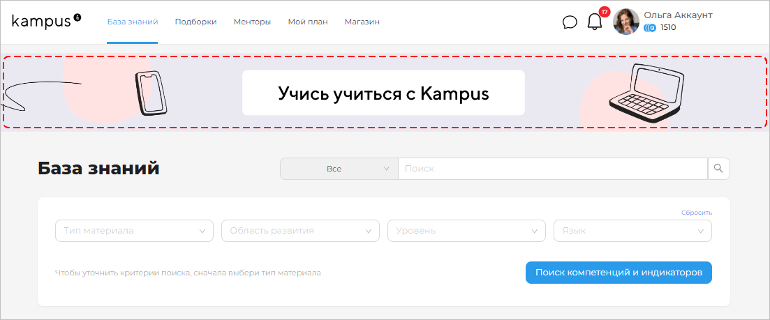Open the Подборки tab
This screenshot has height=320, width=770.
(x=196, y=22)
